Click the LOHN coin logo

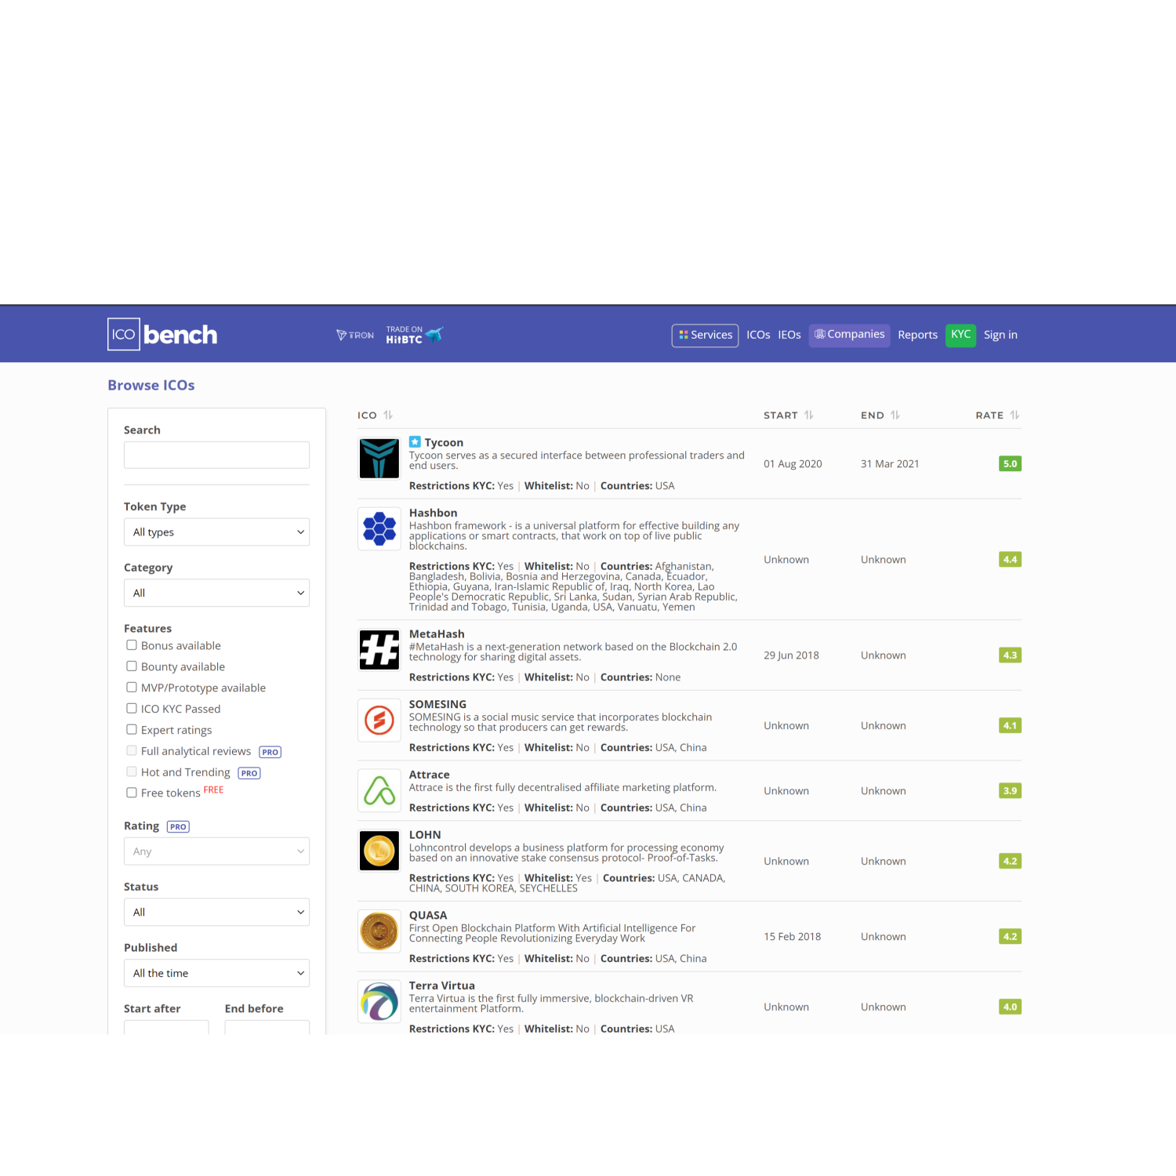379,851
